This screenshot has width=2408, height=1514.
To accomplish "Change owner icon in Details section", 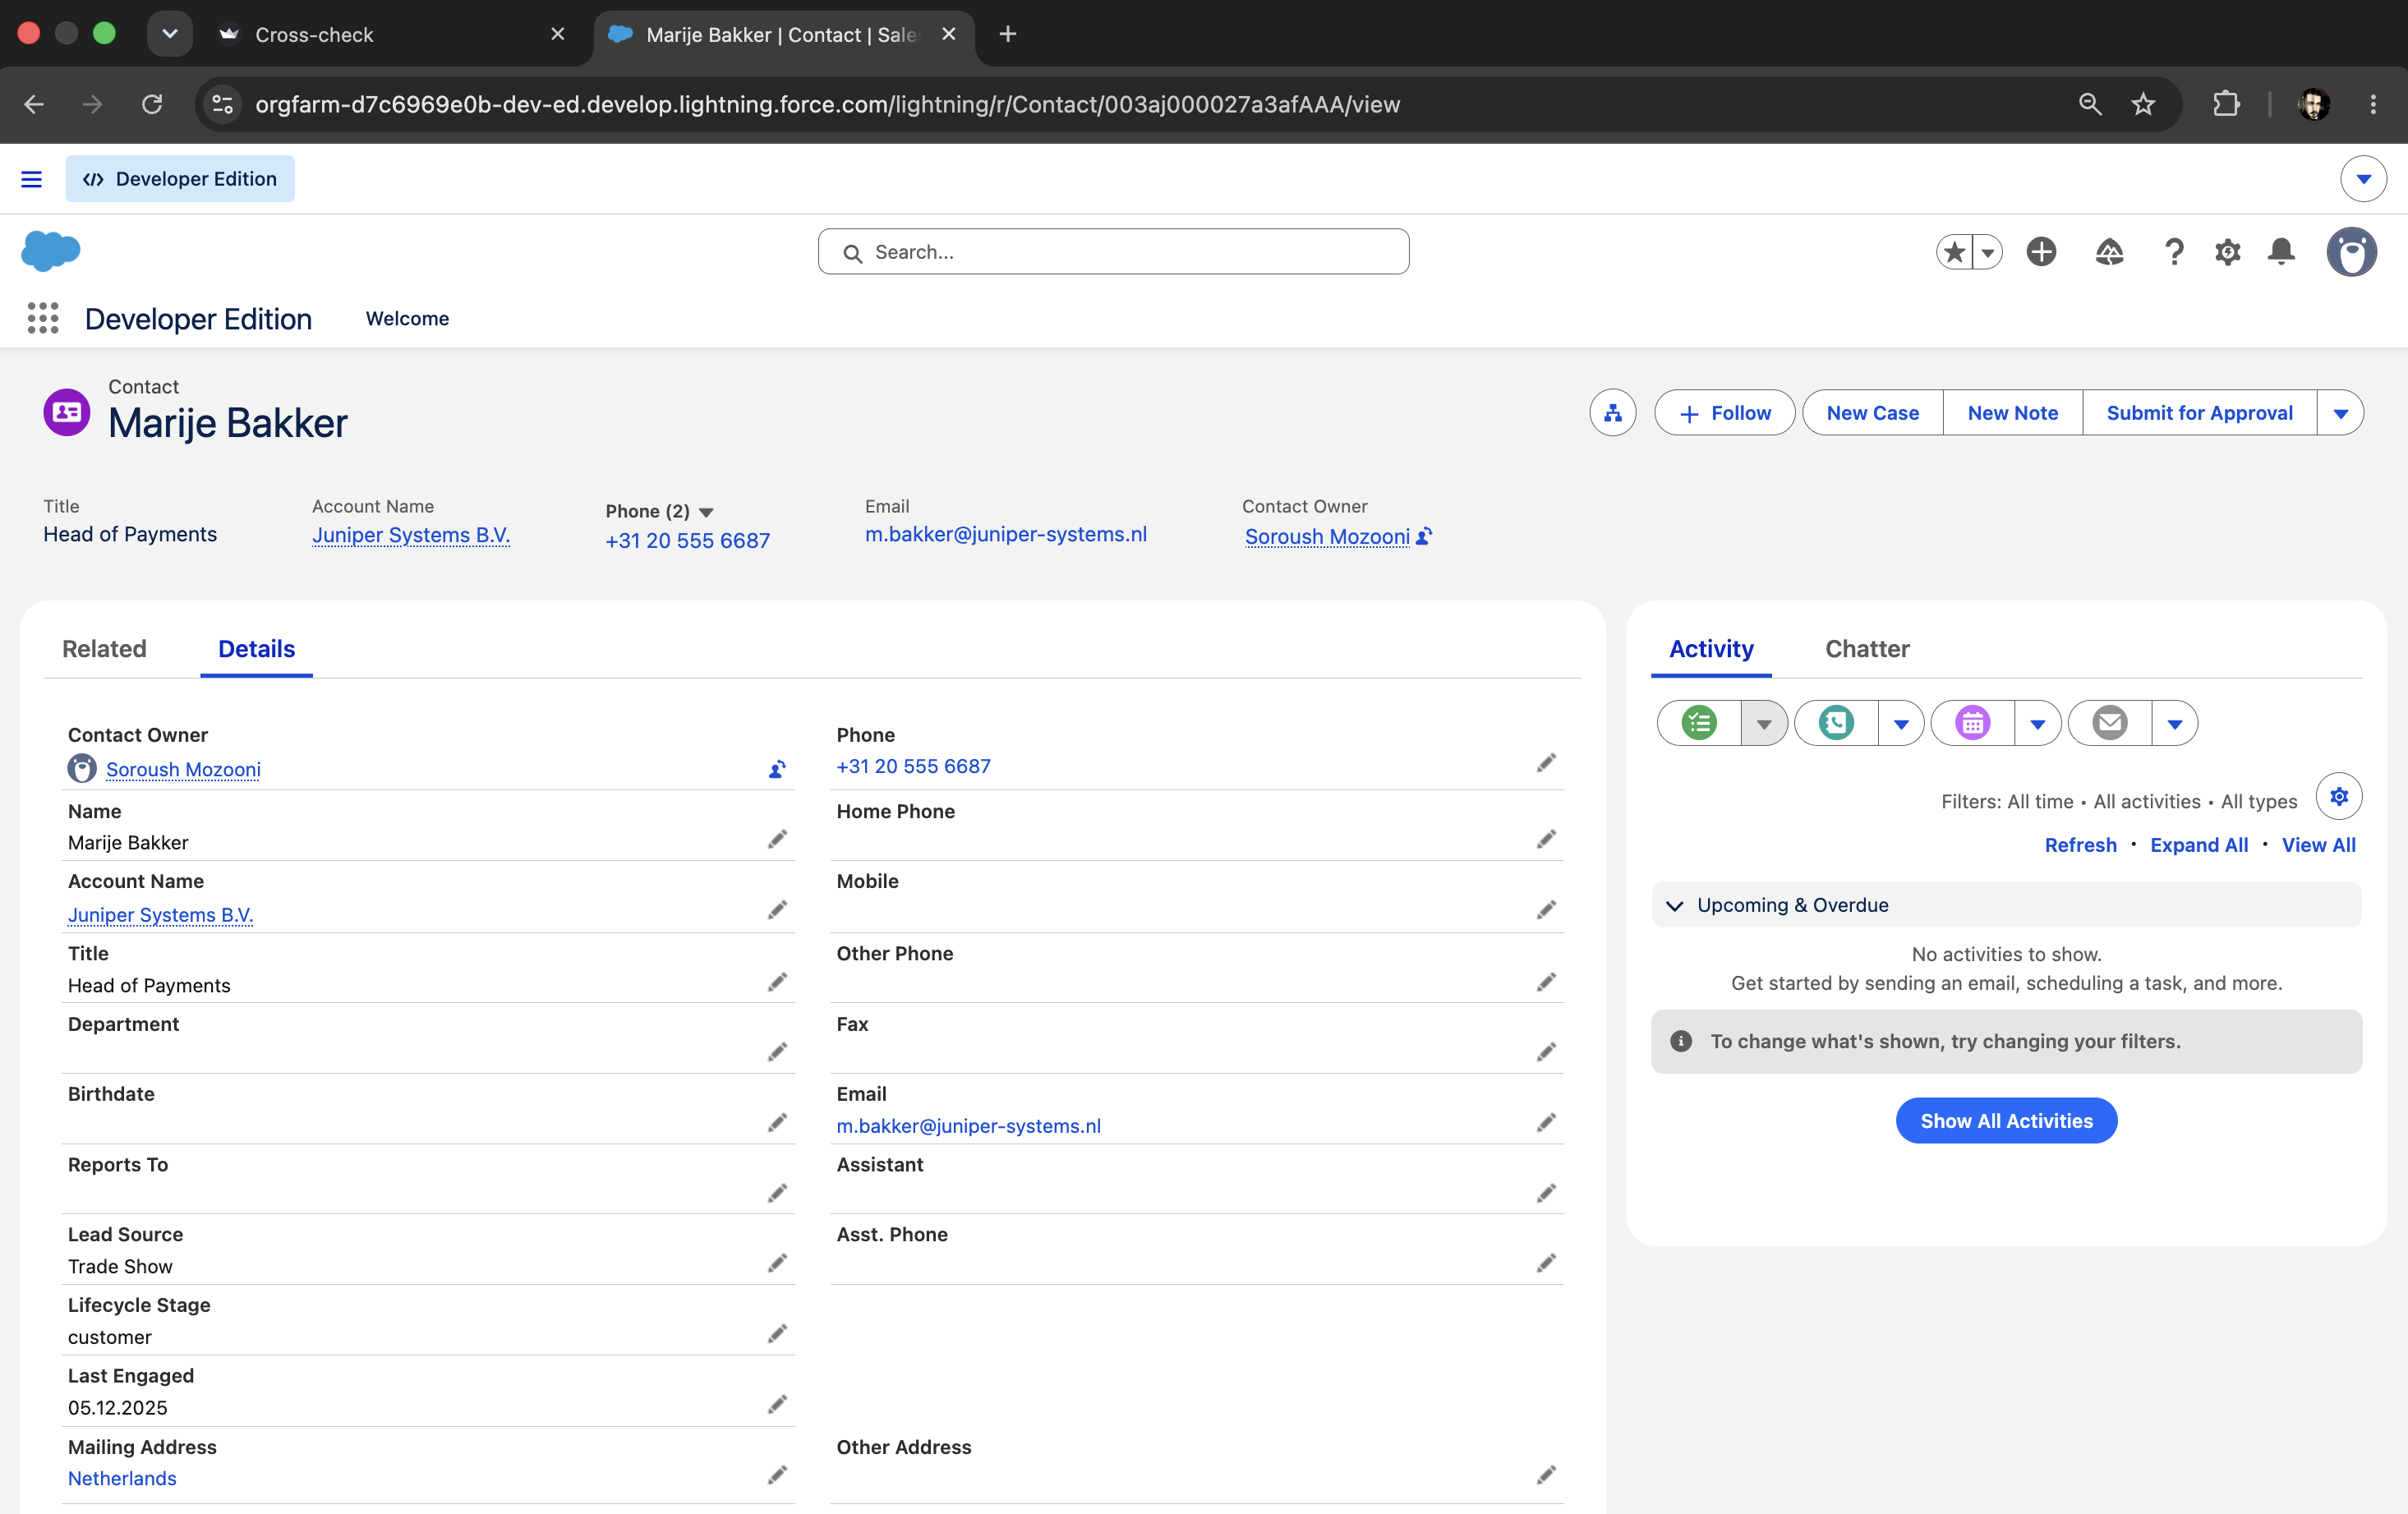I will tap(777, 769).
